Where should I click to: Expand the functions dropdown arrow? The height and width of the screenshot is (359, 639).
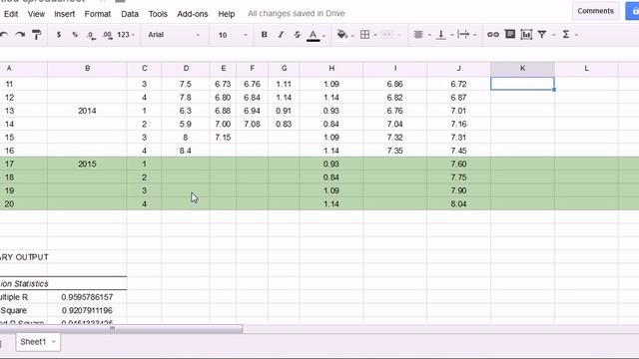point(576,36)
